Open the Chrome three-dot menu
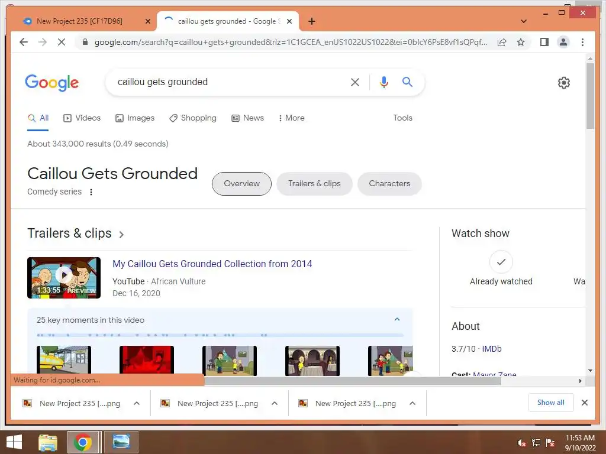This screenshot has width=606, height=454. [582, 42]
